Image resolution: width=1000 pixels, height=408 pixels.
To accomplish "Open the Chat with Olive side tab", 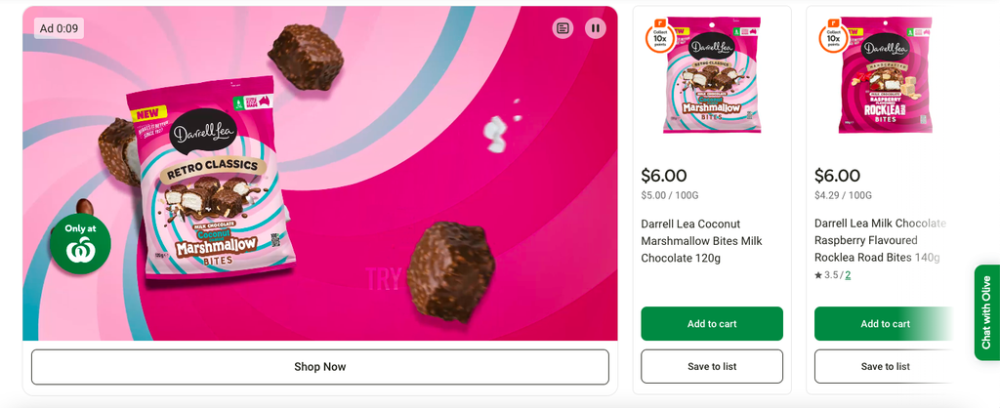I will point(986,312).
